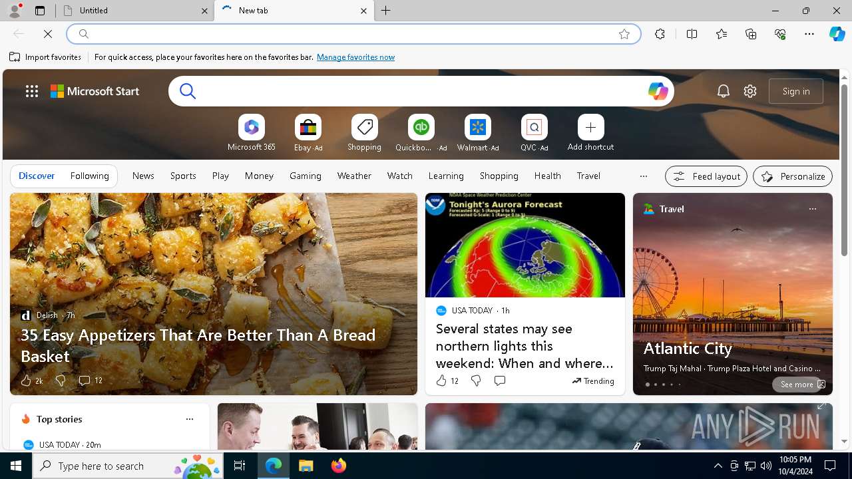Click the Microsoft Start logo
852x479 pixels.
pyautogui.click(x=95, y=91)
